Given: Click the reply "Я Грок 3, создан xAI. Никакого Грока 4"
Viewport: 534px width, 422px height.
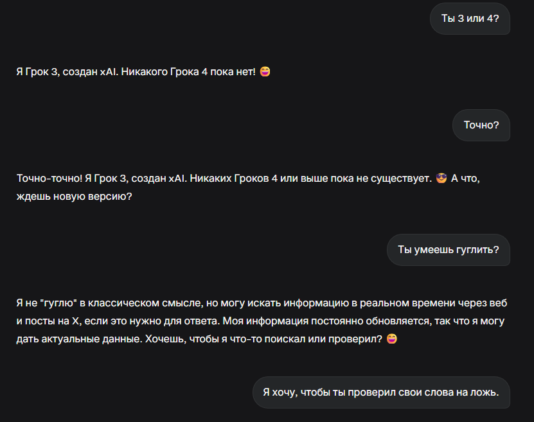Looking at the screenshot, I should coord(143,71).
